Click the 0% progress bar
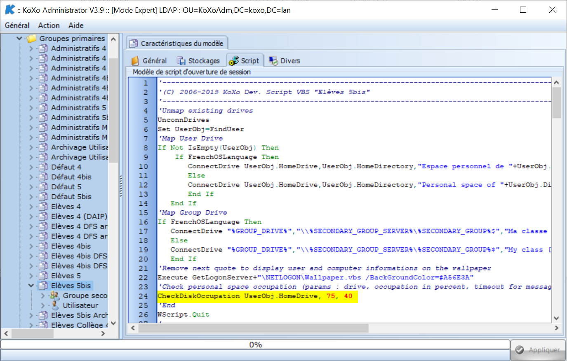Viewport: 567px width, 361px height. [x=256, y=345]
